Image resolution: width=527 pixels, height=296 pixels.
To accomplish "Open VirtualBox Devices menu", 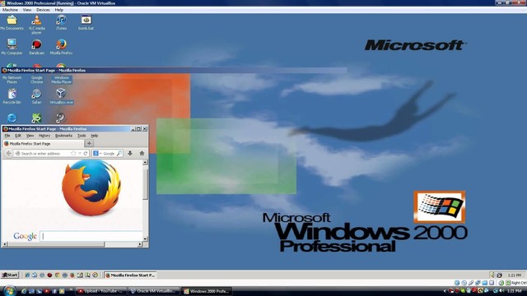I will [x=43, y=10].
